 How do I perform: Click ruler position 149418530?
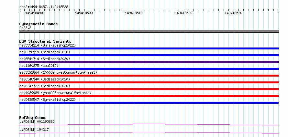(x=233, y=13)
